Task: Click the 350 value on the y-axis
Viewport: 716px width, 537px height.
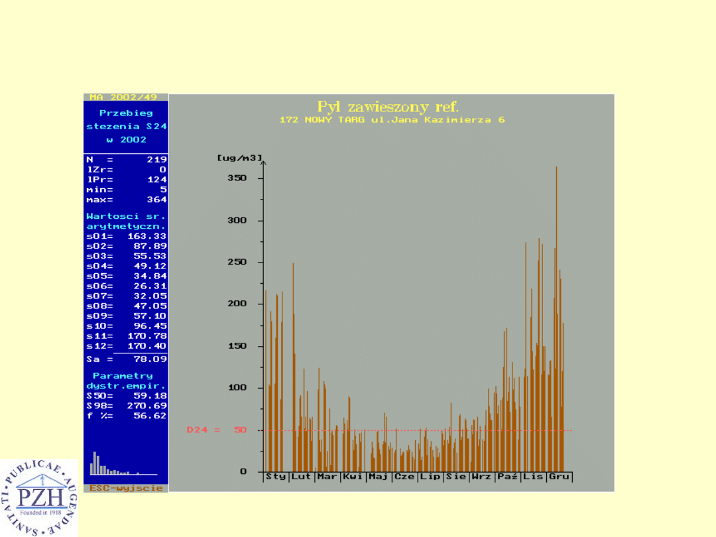Action: point(237,178)
